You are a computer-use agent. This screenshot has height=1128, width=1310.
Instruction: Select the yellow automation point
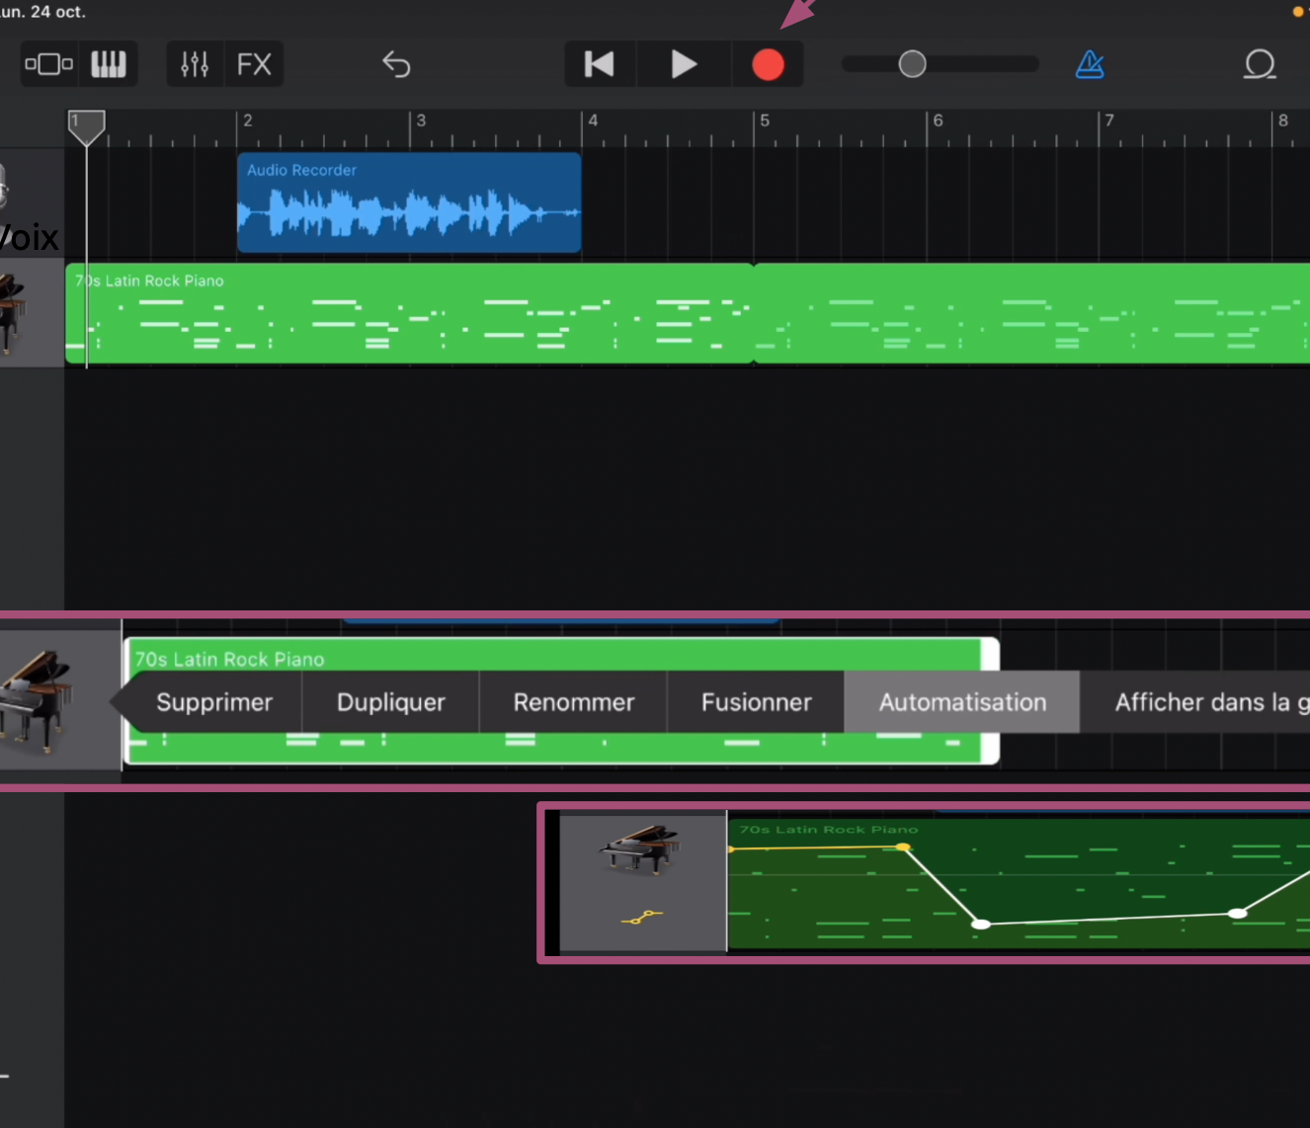coord(903,847)
